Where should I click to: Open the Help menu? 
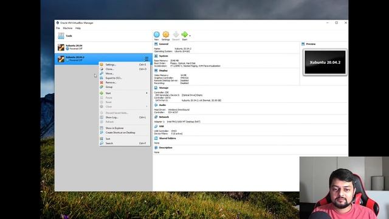click(x=78, y=29)
